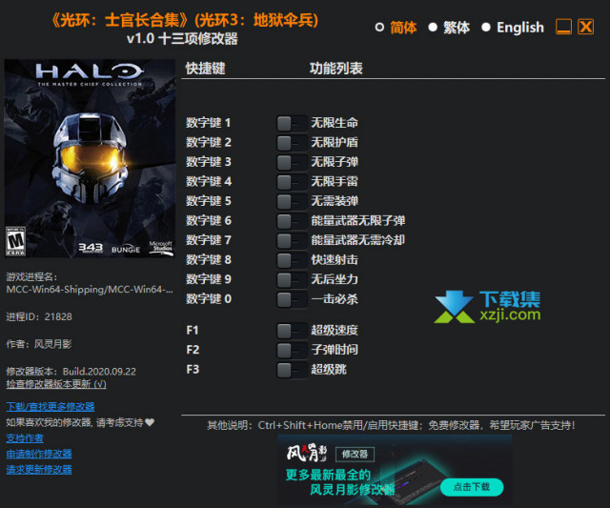Select the 简体 language radio button
The height and width of the screenshot is (508, 610).
(x=379, y=28)
